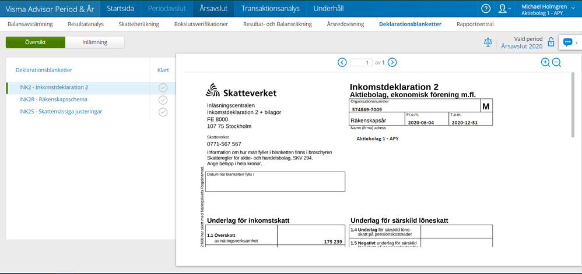Expand the Michael Holmgren company dropdown
Image resolution: width=582 pixels, height=274 pixels.
coord(574,8)
